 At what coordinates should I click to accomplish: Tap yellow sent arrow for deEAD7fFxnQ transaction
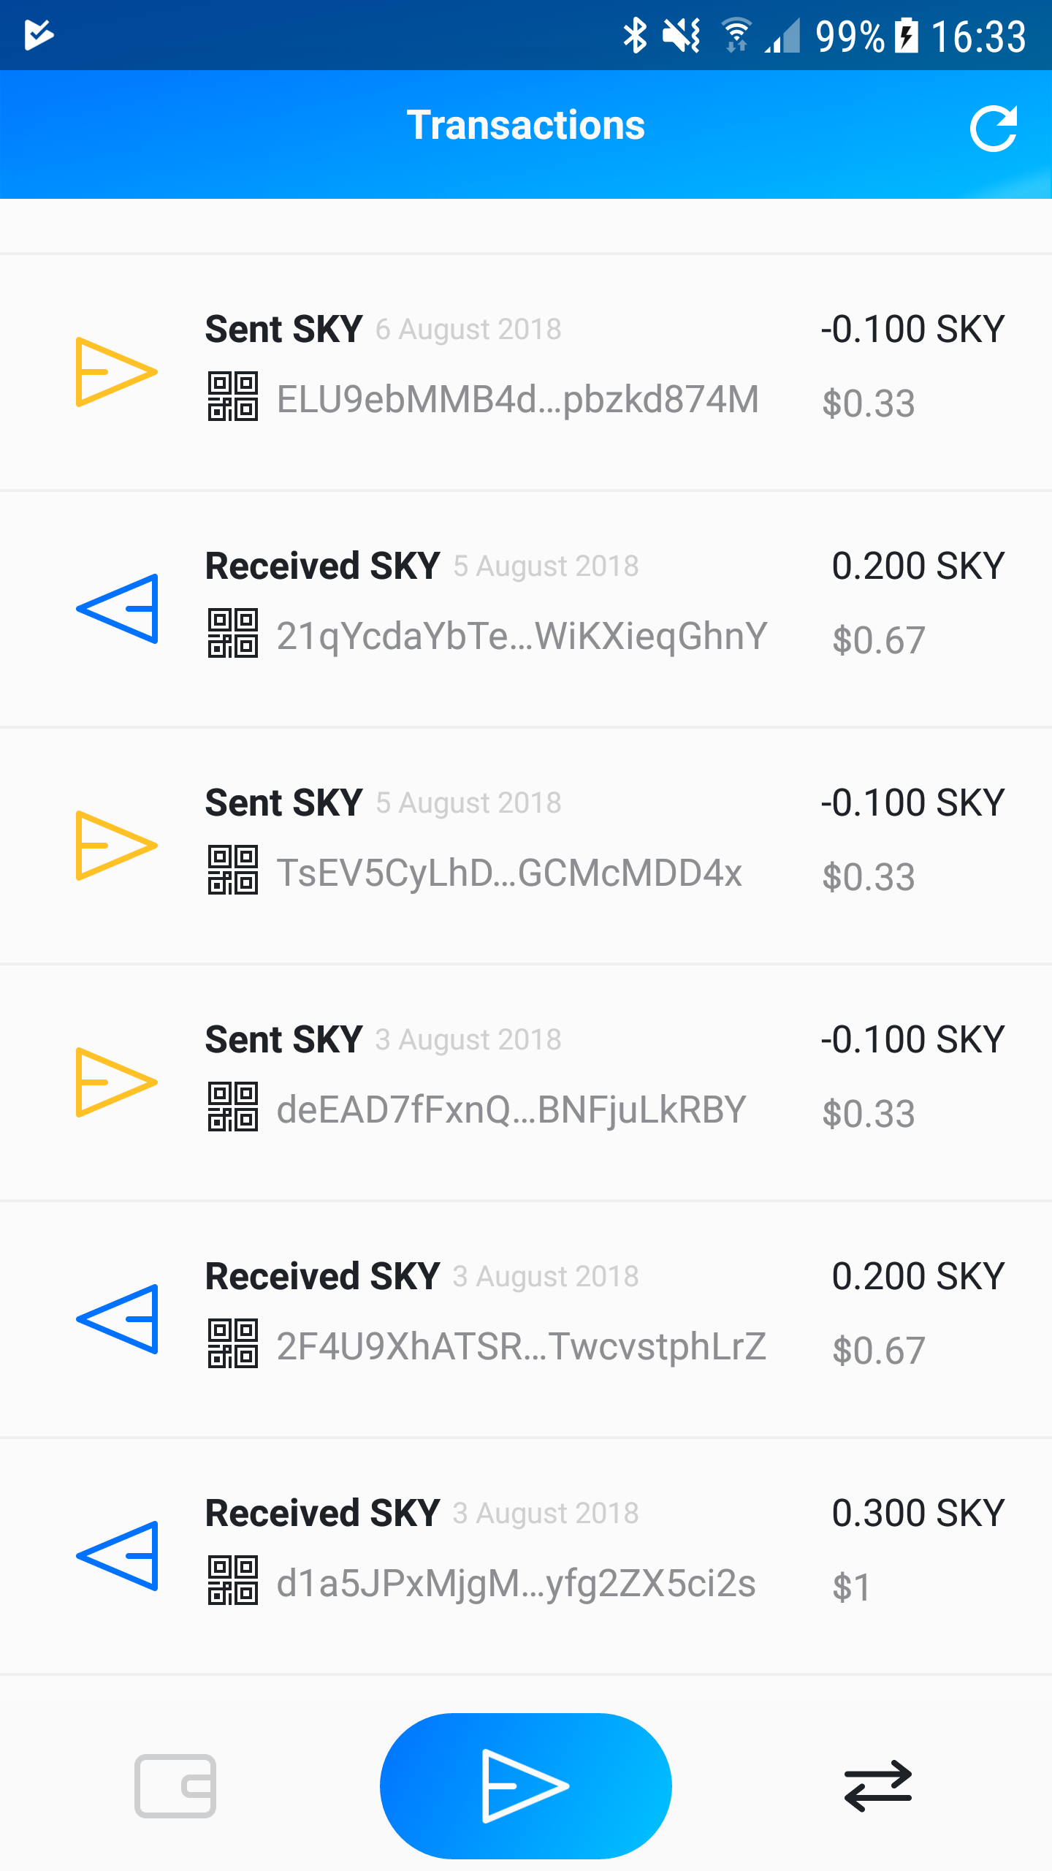point(116,1082)
